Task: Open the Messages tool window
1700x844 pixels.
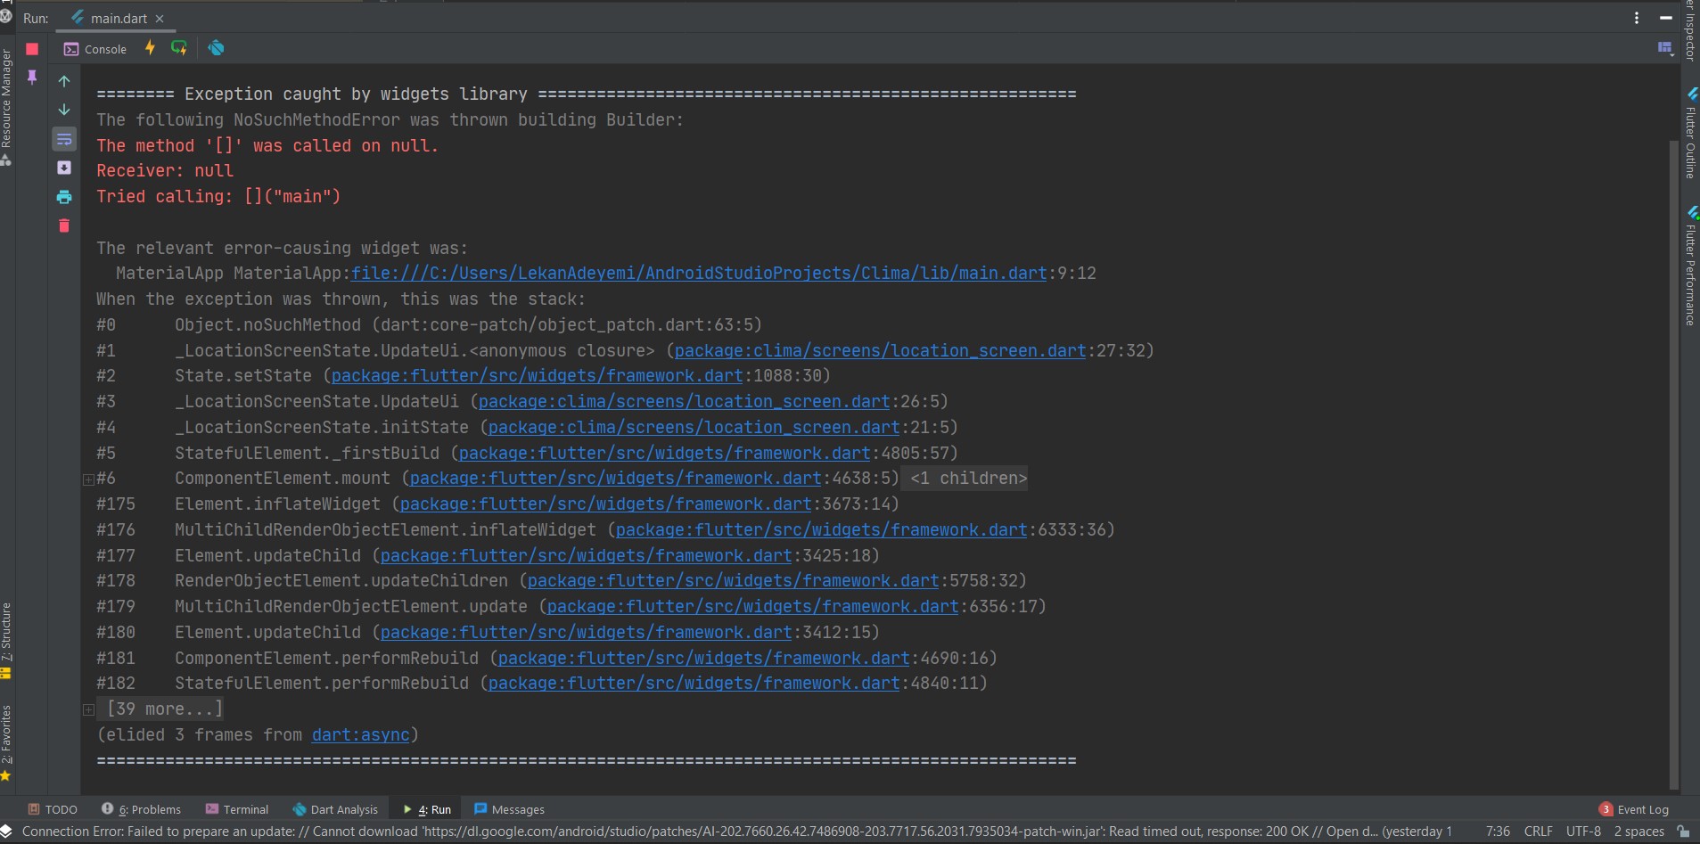Action: 509,809
